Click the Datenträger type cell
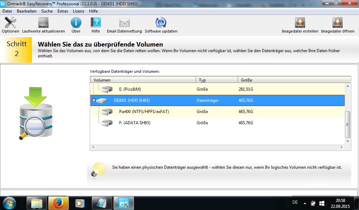This screenshot has height=210, width=359. [x=208, y=100]
